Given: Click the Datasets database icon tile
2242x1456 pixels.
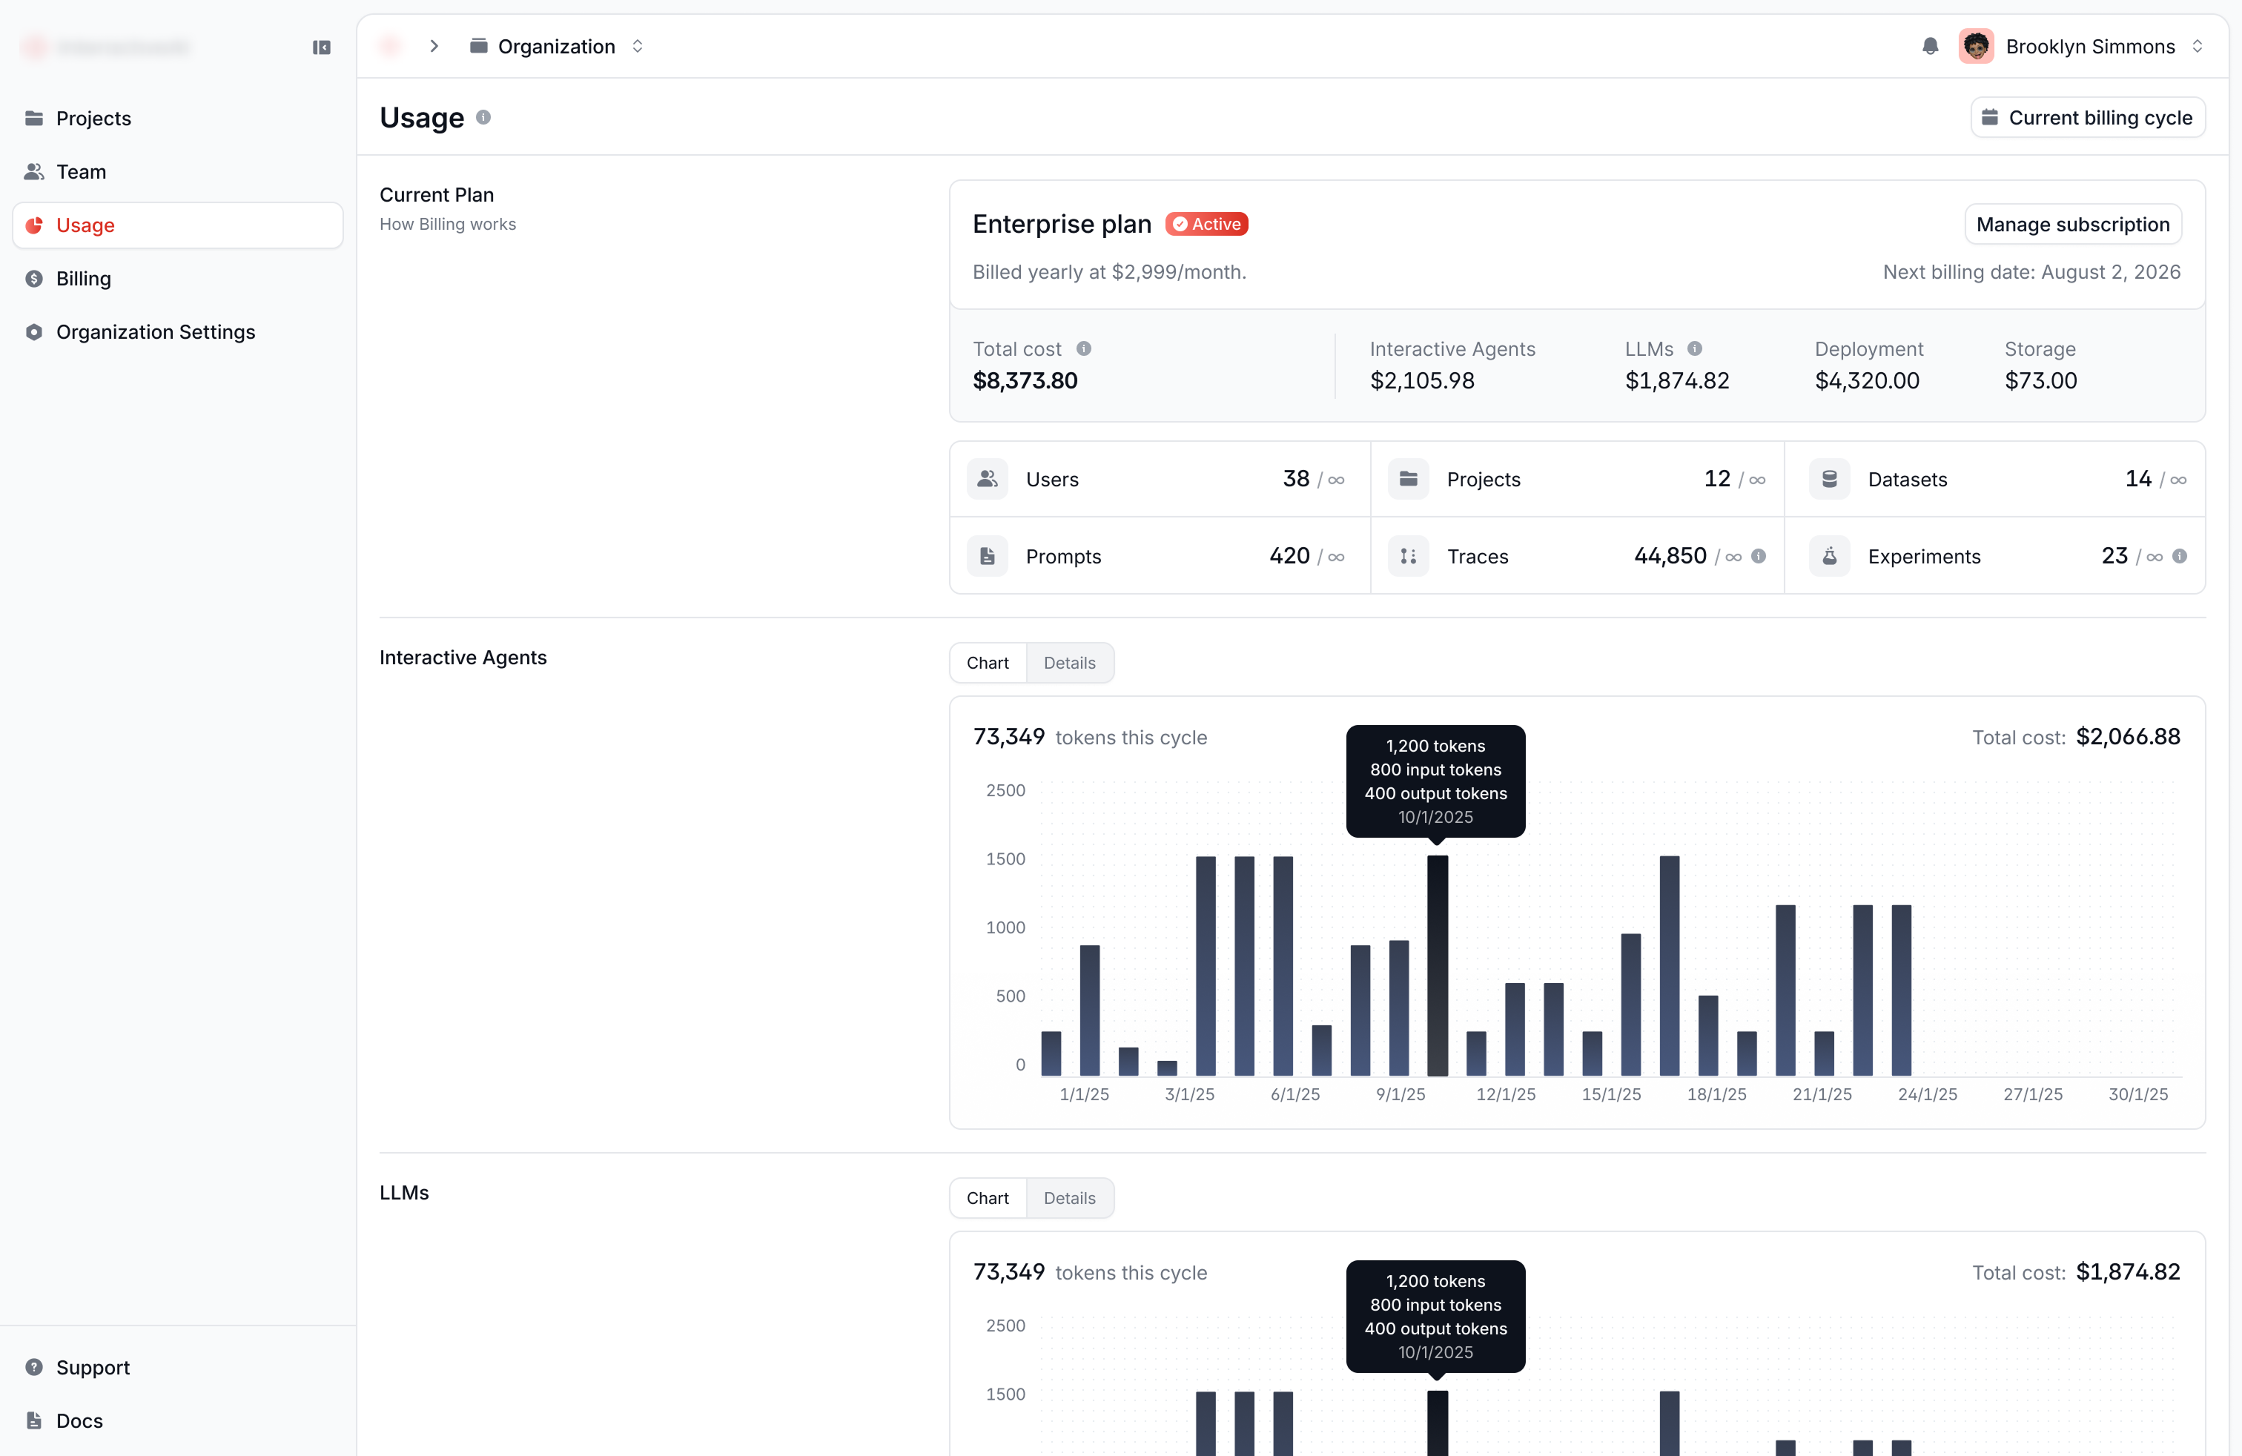Looking at the screenshot, I should pos(1829,480).
